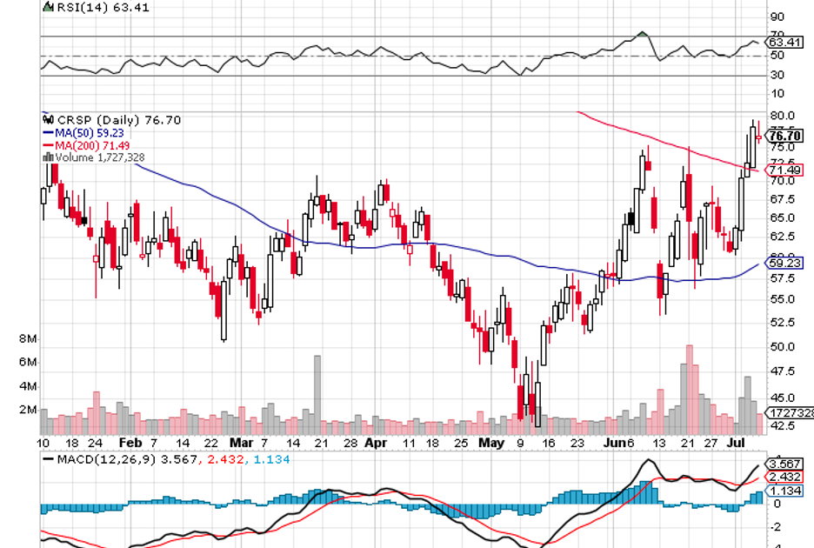The width and height of the screenshot is (814, 548).
Task: Select the Feb label on date axis
Action: [129, 442]
